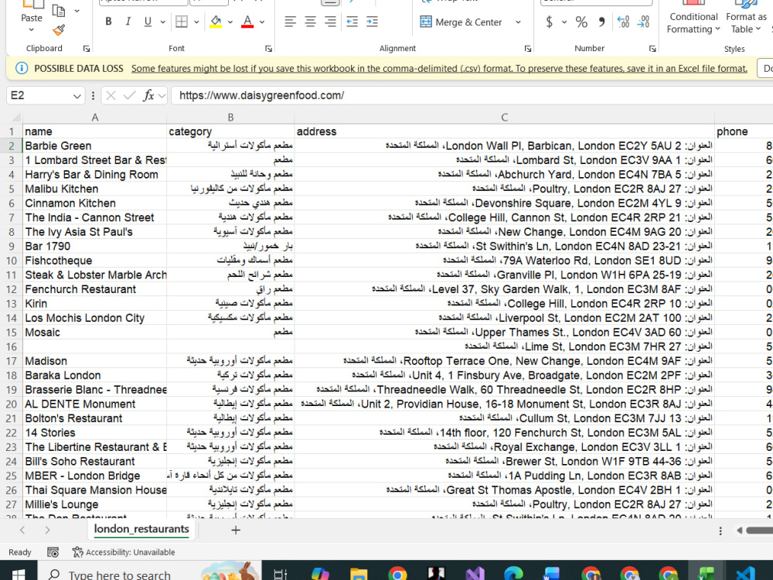Open Windows Start menu
The height and width of the screenshot is (580, 773).
click(x=19, y=573)
